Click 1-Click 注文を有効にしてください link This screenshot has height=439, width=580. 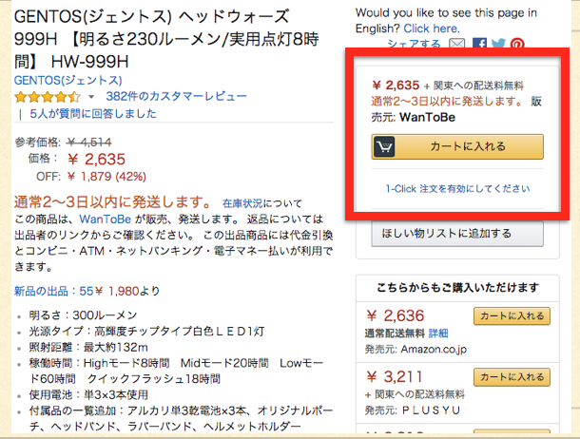(x=457, y=189)
